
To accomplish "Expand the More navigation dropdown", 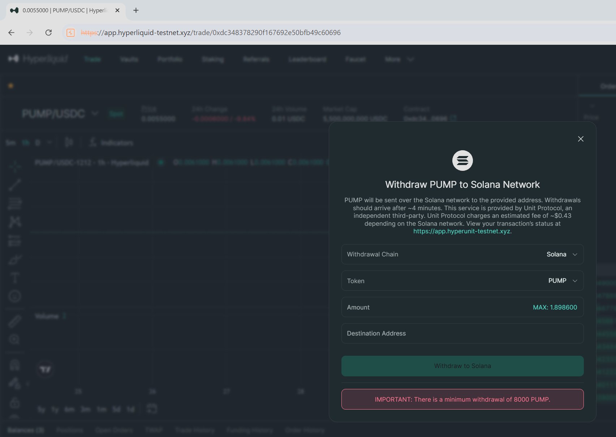I will click(x=399, y=59).
